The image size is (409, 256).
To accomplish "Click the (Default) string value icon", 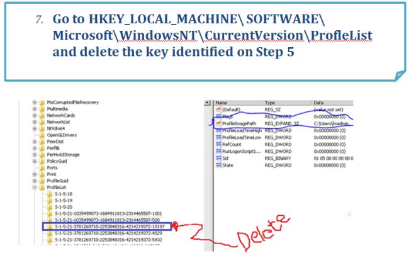I will [218, 109].
